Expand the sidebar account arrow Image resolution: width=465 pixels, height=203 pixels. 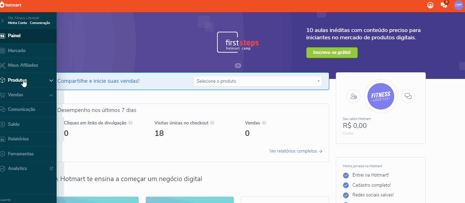point(2,21)
